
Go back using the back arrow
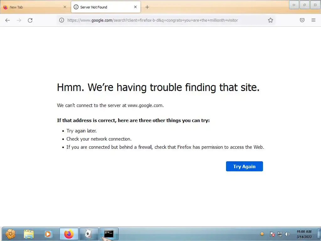[8, 20]
